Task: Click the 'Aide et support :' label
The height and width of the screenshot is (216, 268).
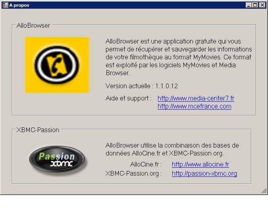Action: [128, 98]
